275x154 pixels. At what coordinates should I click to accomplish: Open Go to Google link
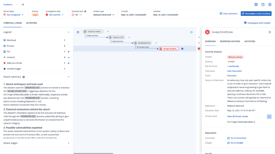pos(235,143)
